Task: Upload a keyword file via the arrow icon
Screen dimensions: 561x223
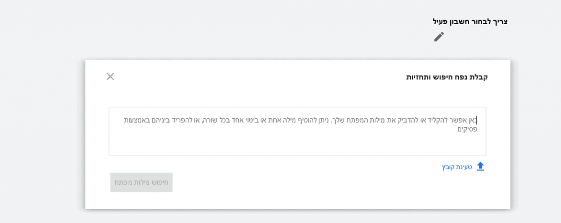Action: tap(480, 167)
